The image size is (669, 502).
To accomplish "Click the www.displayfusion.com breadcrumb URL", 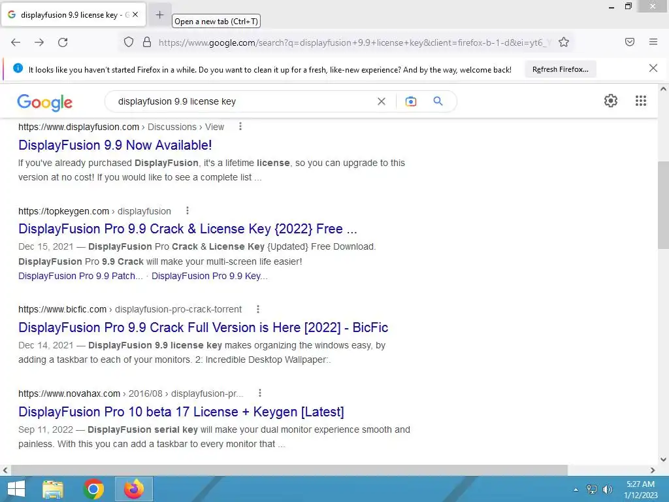I will 78,127.
